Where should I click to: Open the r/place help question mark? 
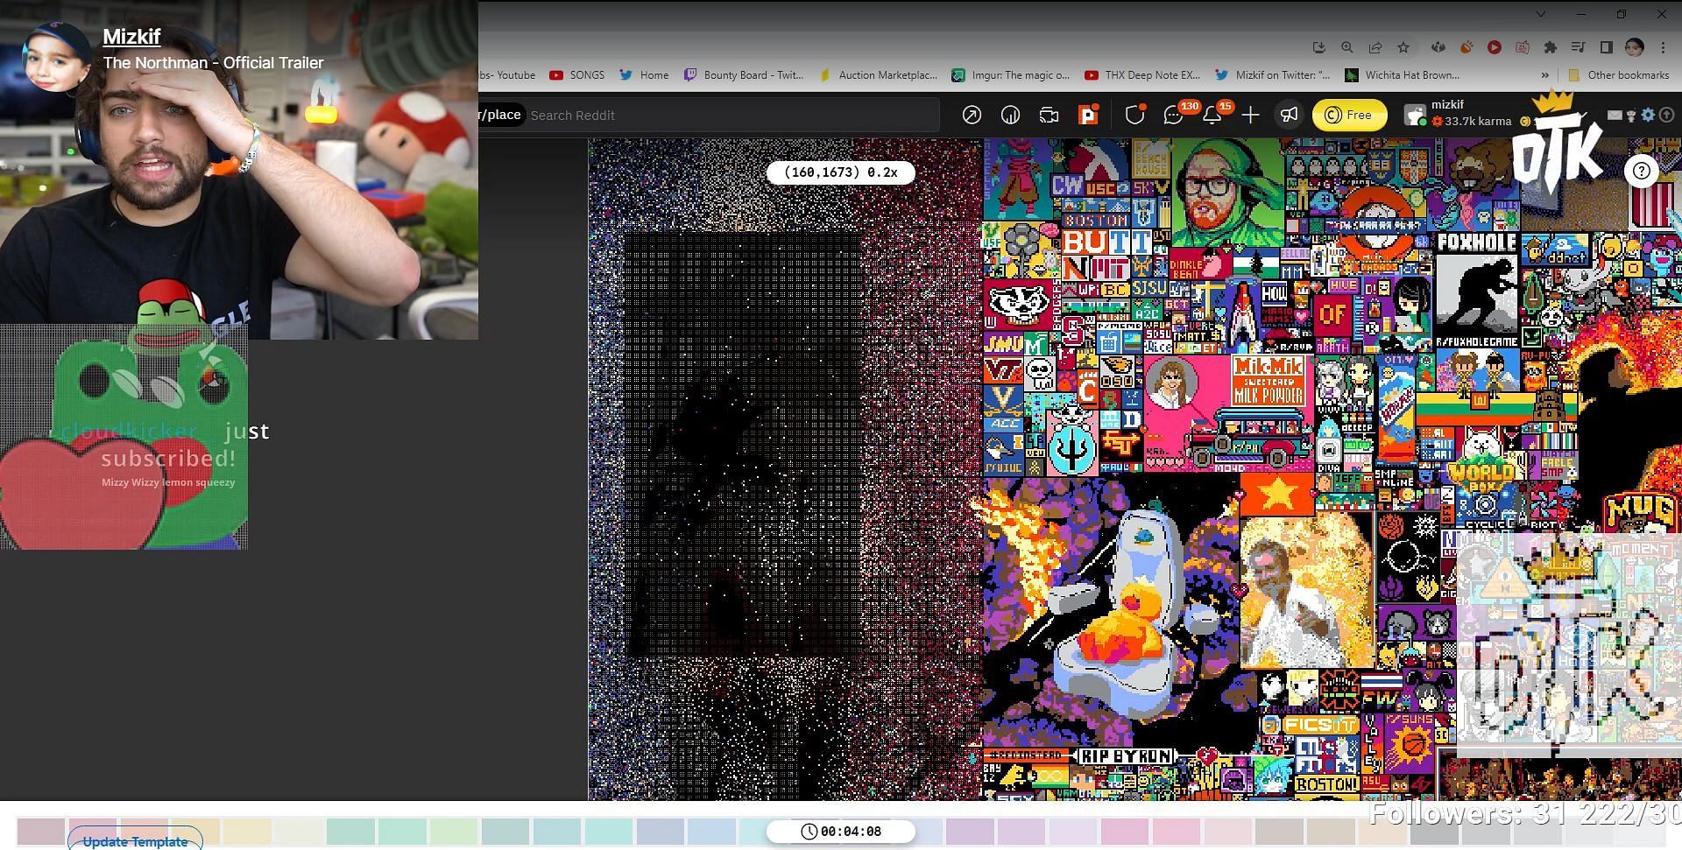tap(1642, 171)
